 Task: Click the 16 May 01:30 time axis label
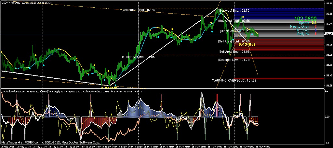248,146
